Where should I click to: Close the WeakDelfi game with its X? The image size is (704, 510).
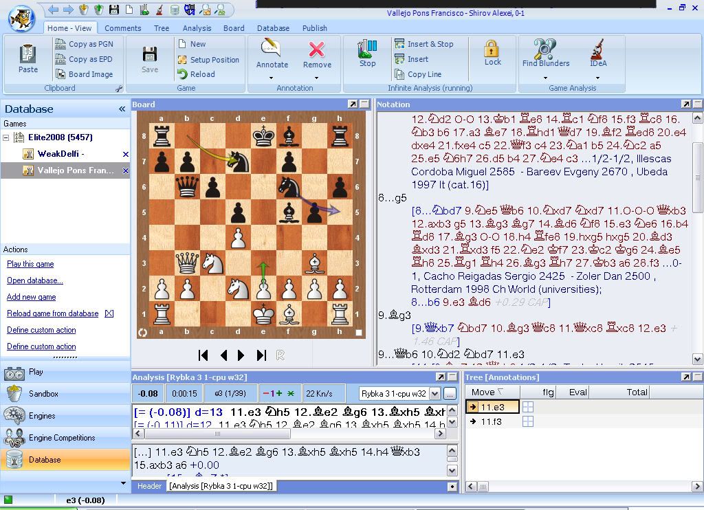point(126,154)
